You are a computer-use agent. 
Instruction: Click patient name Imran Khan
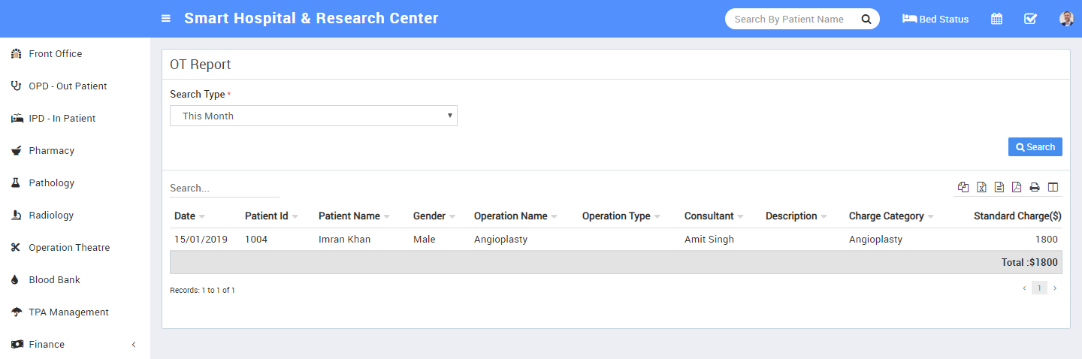345,240
